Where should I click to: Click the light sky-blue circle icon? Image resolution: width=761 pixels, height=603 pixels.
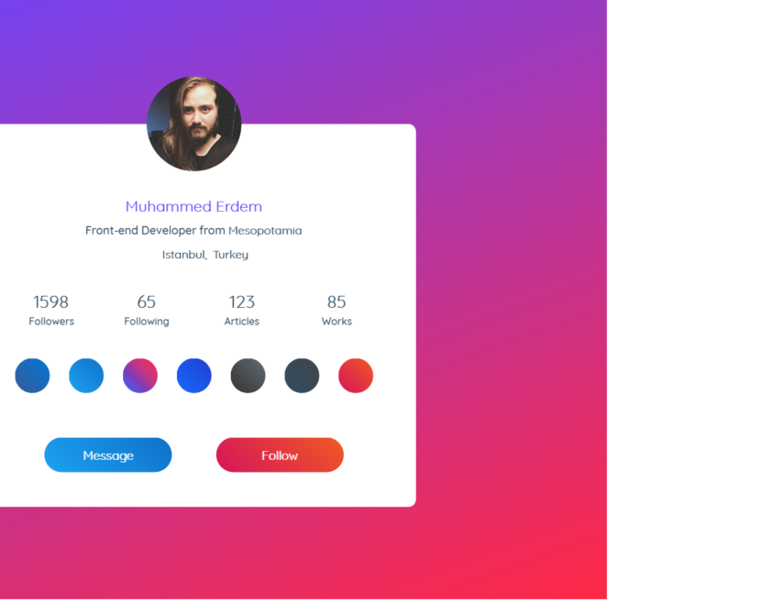[86, 376]
